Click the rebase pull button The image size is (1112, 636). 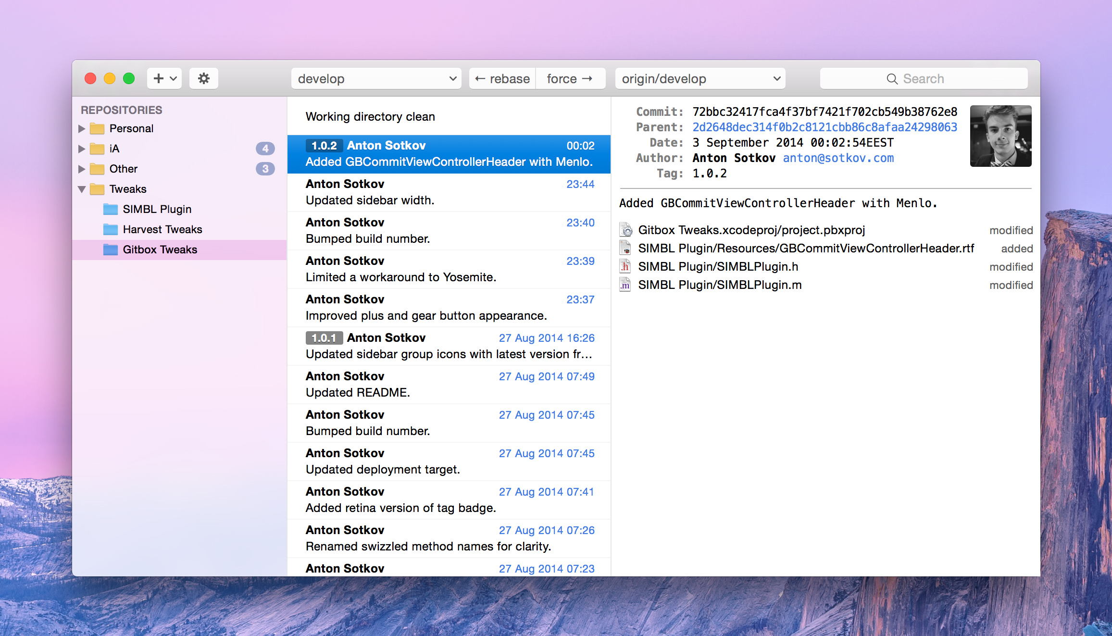pyautogui.click(x=502, y=78)
